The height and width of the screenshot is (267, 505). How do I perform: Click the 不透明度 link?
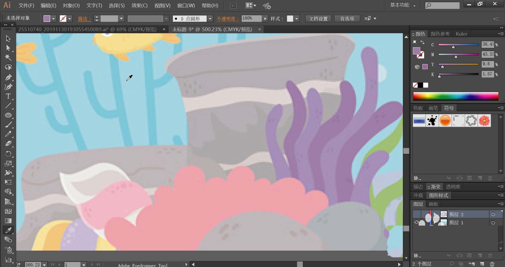(227, 19)
